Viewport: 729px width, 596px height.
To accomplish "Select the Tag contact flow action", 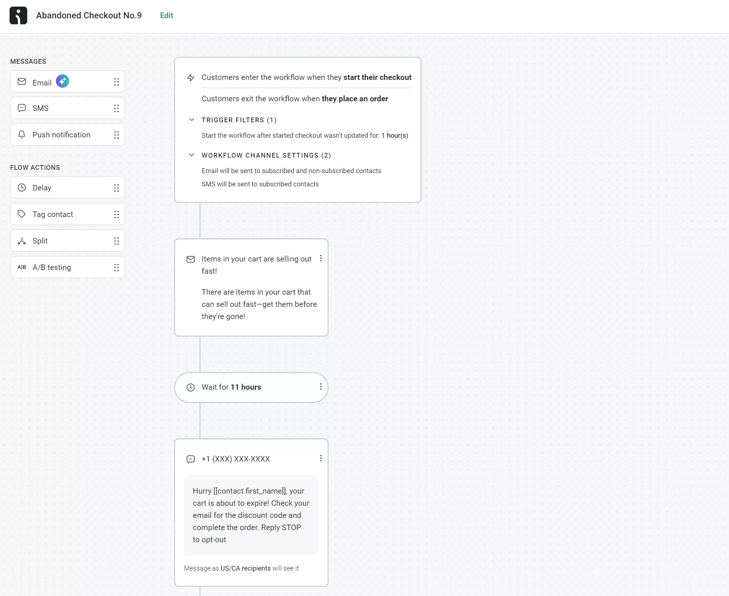I will [x=68, y=214].
